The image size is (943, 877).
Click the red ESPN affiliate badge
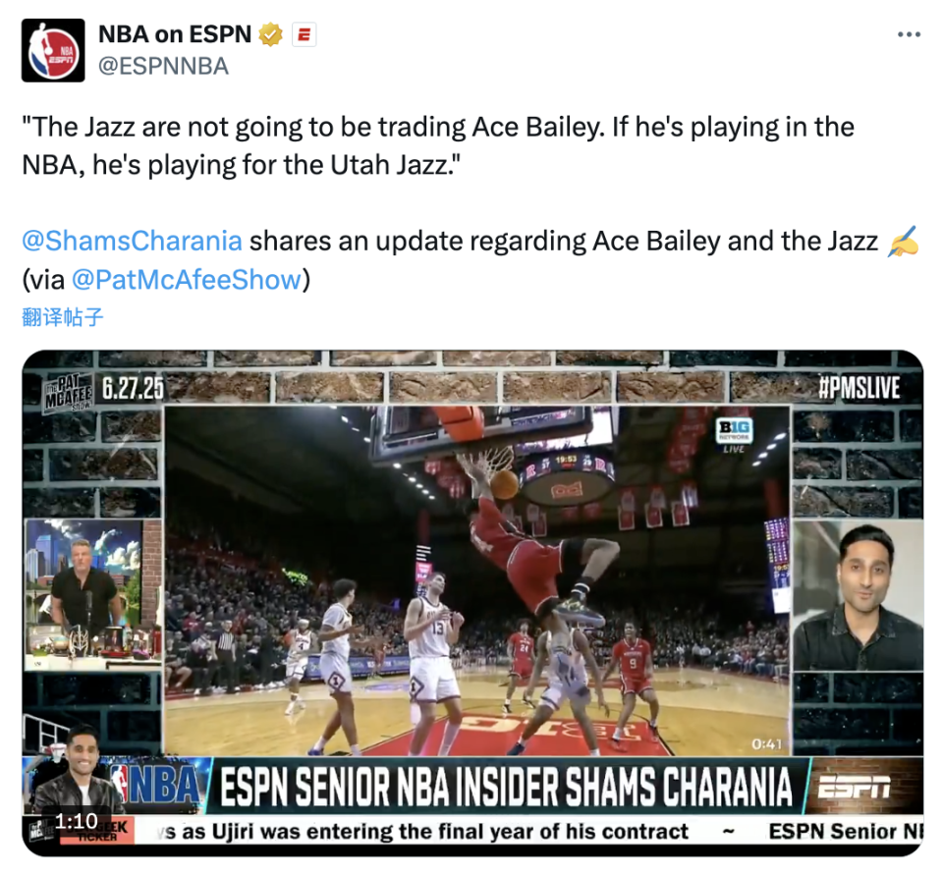[305, 34]
